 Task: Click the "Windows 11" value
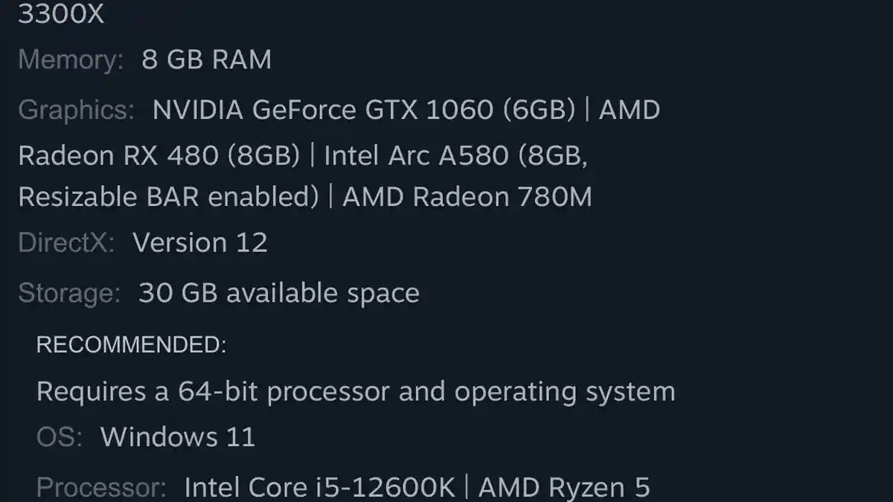tap(178, 437)
